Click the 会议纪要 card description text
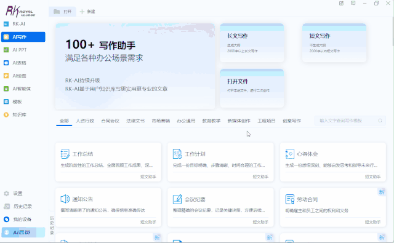Viewport: 394px width, 243px height. coord(219,210)
